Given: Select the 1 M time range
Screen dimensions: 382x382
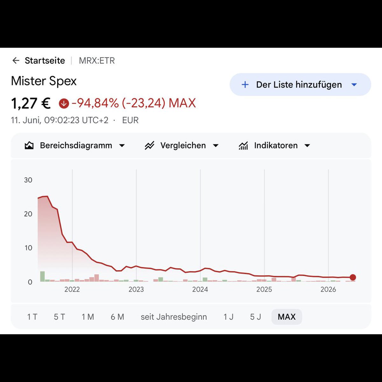Looking at the screenshot, I should pyautogui.click(x=88, y=317).
